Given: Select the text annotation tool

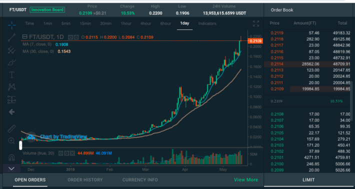Looking at the screenshot, I should click(11, 75).
